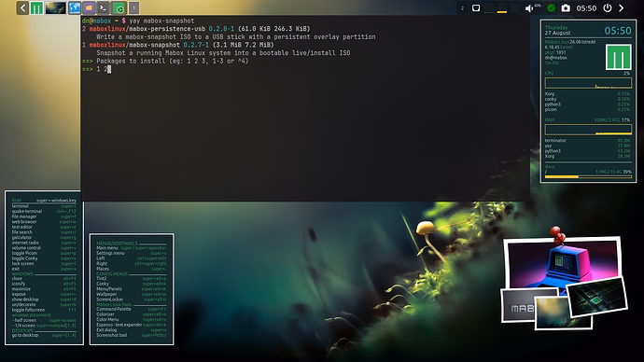Click 'Places' shortcut row
This screenshot has width=644, height=362.
[132, 269]
